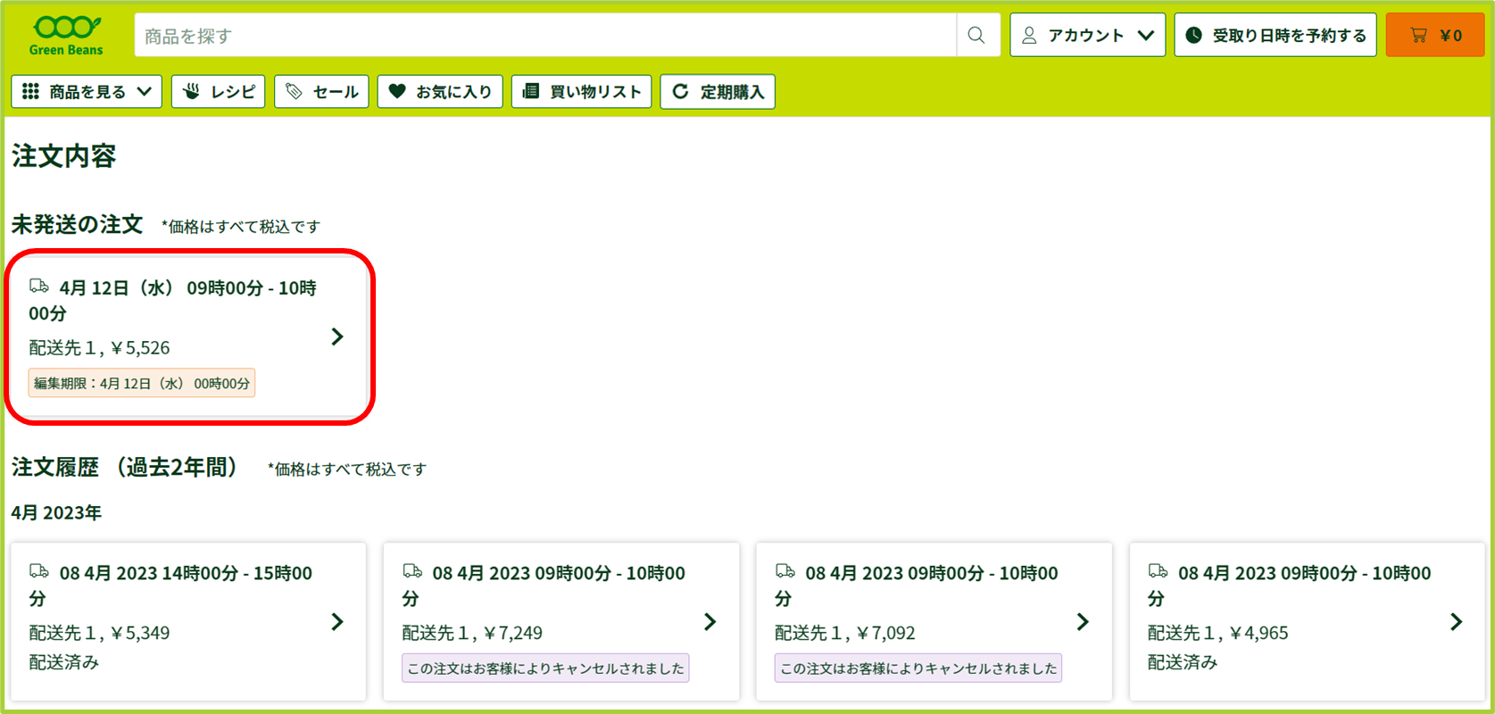Click the grid icon beside 商品を見る

(30, 91)
